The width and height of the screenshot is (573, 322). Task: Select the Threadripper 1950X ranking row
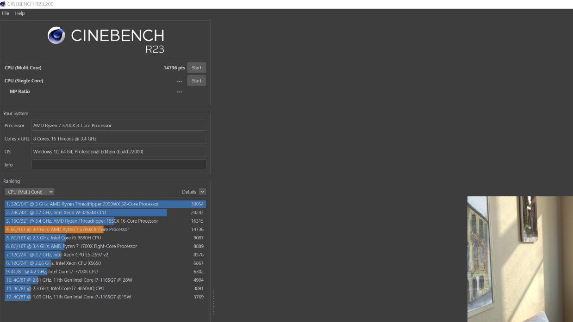point(105,221)
